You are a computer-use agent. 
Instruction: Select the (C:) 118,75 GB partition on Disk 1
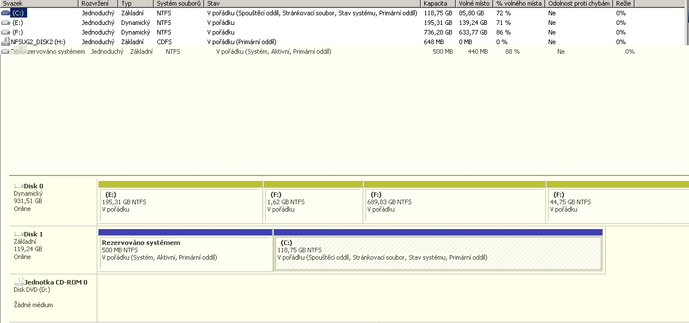click(438, 253)
